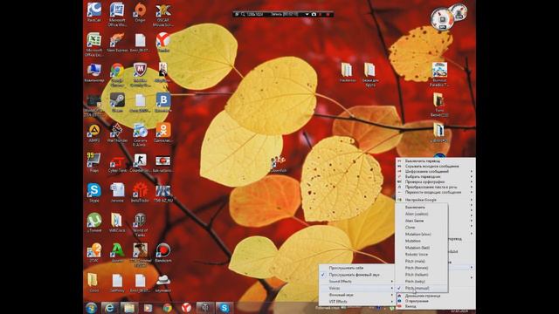
Task: Click "Домашняя страница" menu entry
Action: pyautogui.click(x=436, y=296)
